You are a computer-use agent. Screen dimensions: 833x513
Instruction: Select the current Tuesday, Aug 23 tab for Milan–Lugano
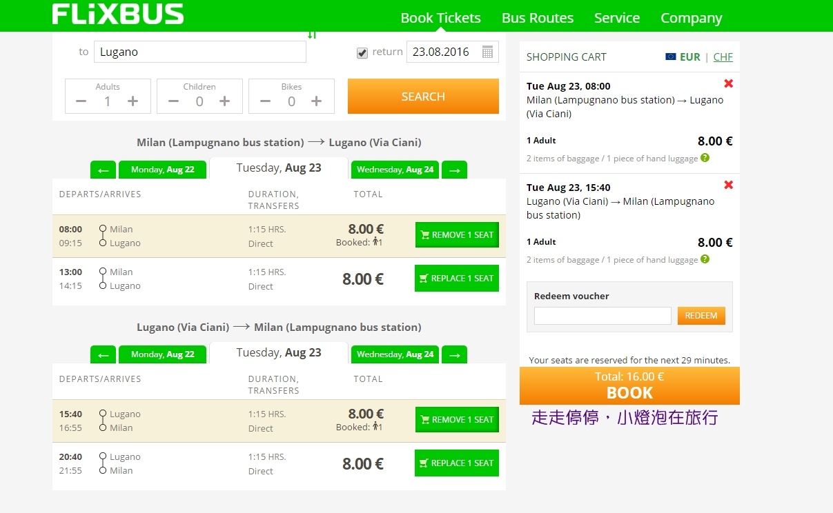(x=279, y=168)
